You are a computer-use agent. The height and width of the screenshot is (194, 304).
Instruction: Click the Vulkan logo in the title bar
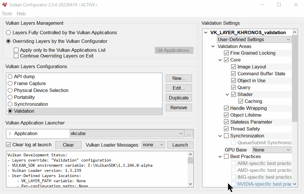click(4, 5)
